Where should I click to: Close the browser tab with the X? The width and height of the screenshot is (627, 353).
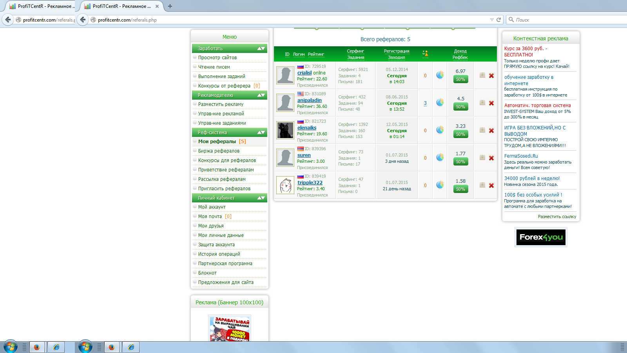(157, 6)
